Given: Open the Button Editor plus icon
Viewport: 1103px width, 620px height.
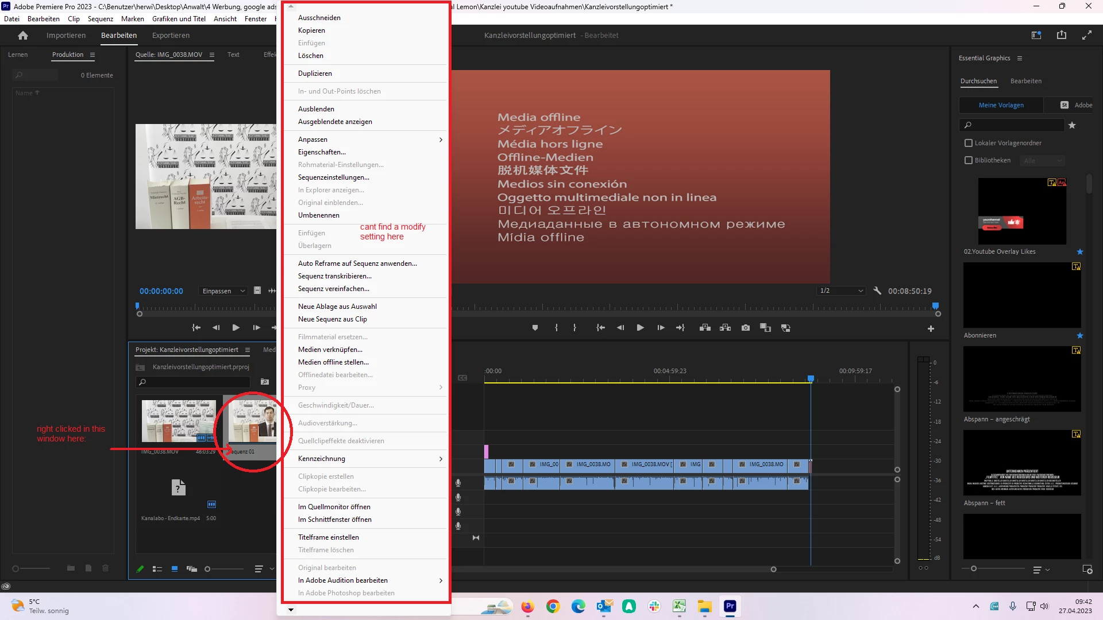Looking at the screenshot, I should click(931, 328).
